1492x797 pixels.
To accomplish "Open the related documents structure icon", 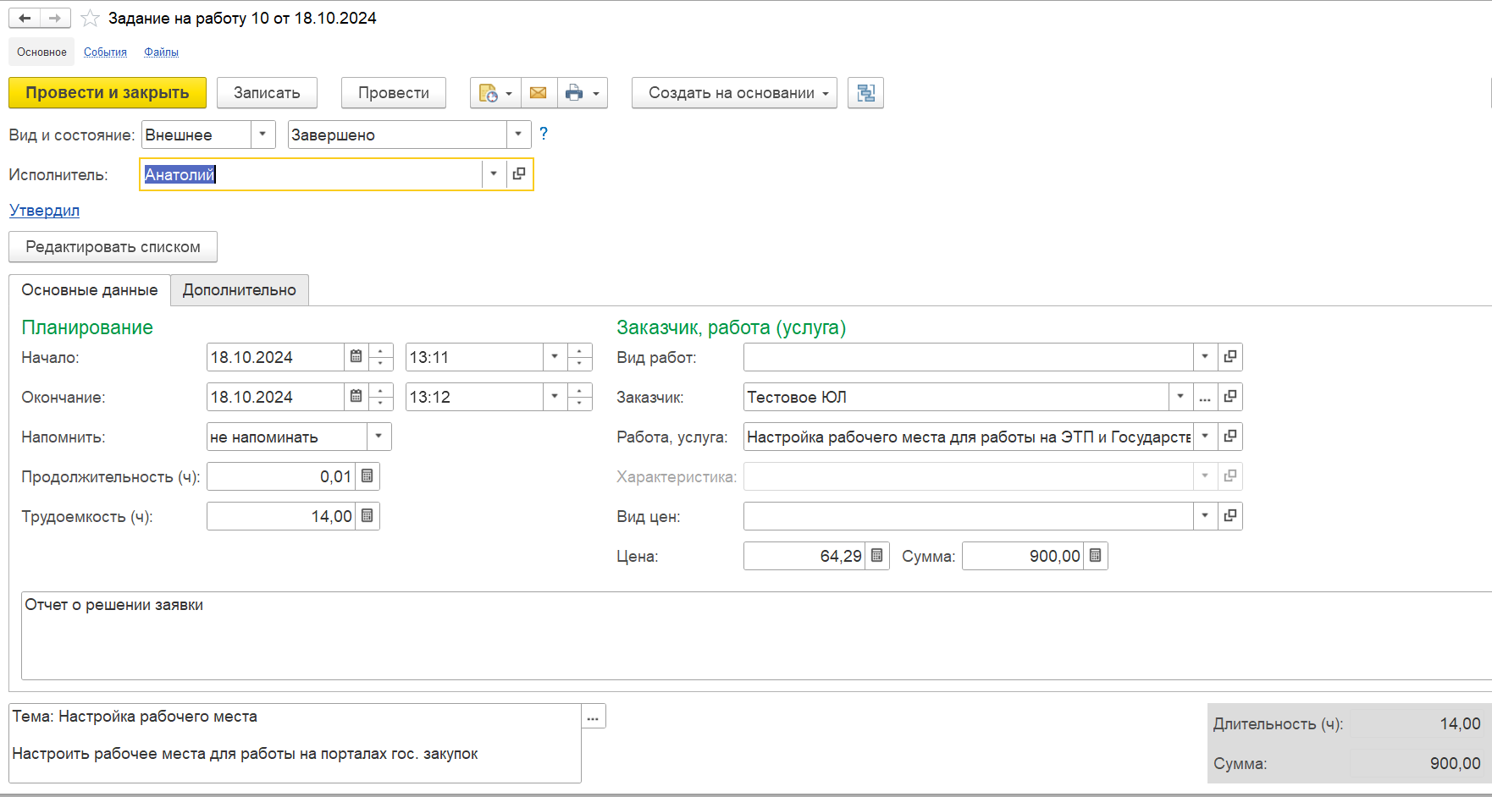I will pos(865,93).
